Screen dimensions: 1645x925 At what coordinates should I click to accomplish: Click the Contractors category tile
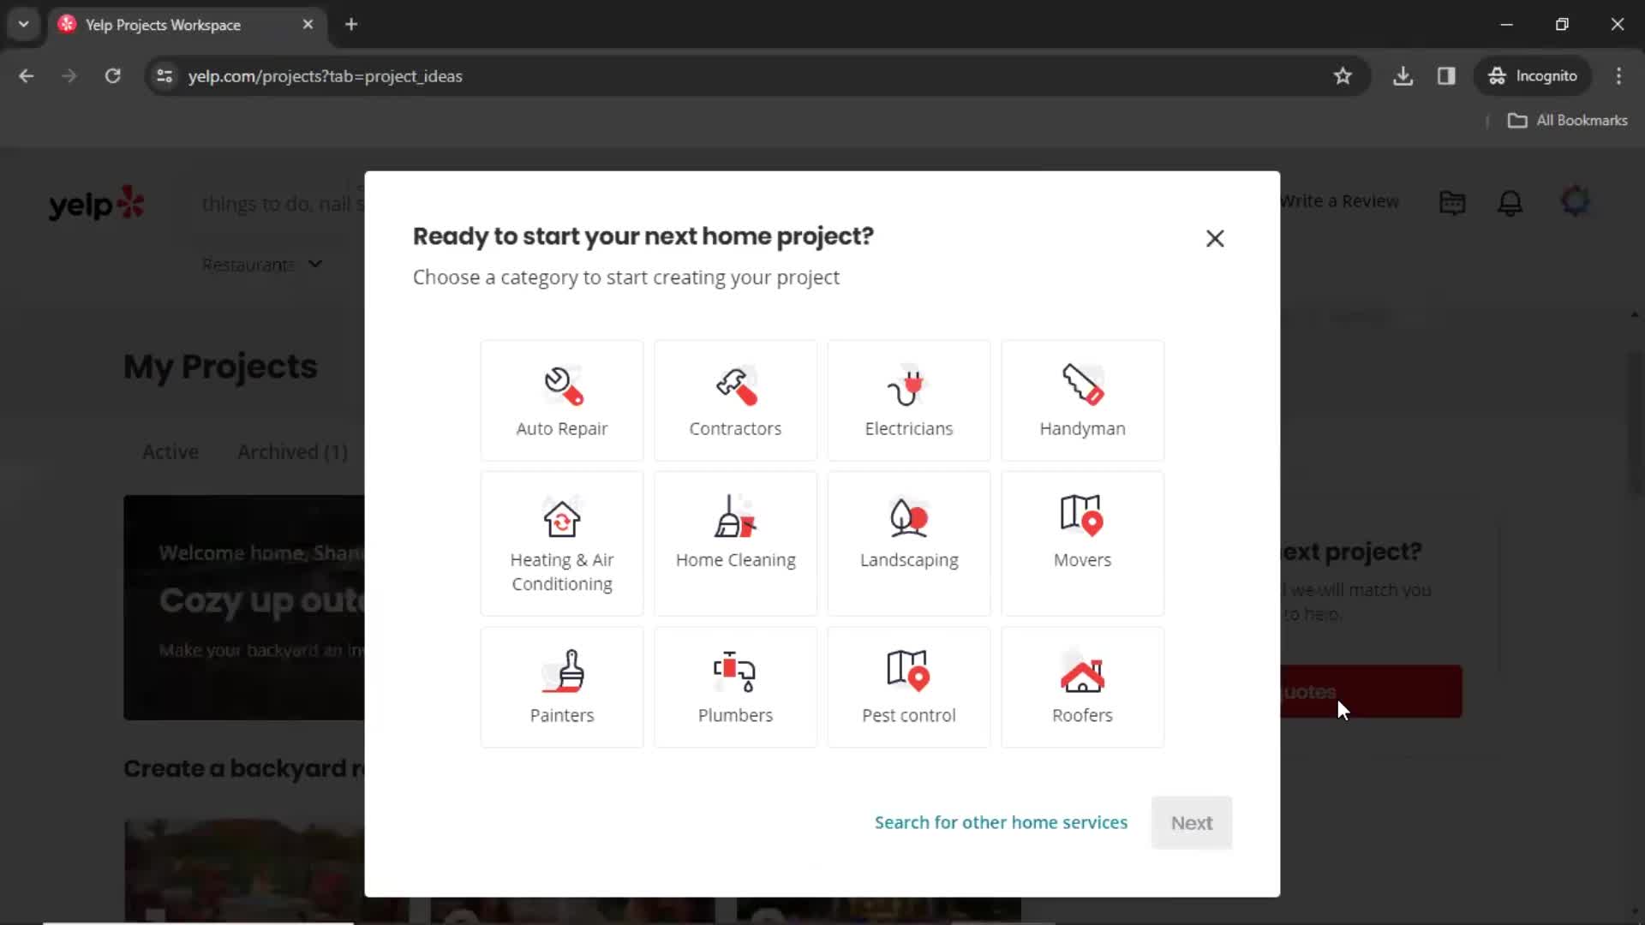pos(735,401)
